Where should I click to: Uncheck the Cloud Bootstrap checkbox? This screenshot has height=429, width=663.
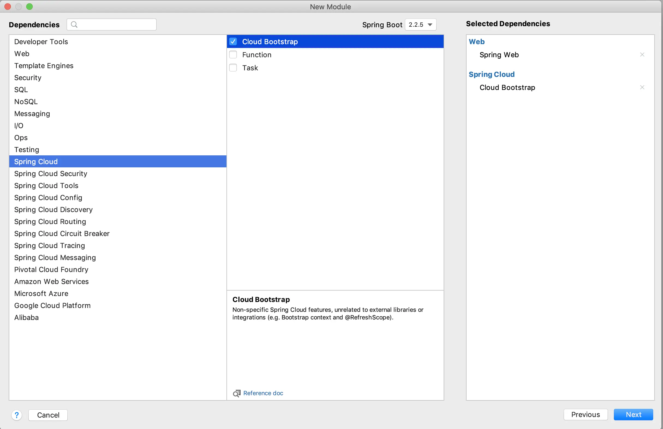233,41
